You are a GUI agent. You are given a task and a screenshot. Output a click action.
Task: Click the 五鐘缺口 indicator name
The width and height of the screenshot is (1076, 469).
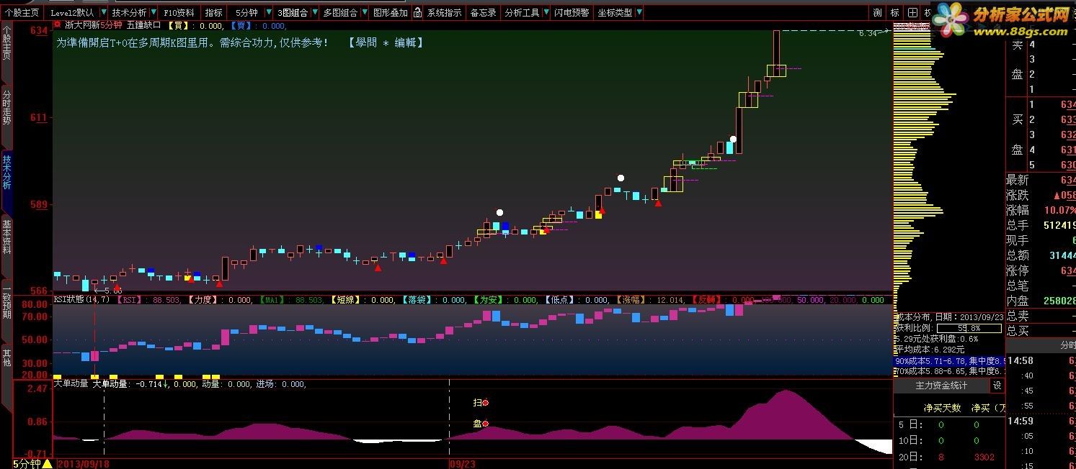point(144,24)
